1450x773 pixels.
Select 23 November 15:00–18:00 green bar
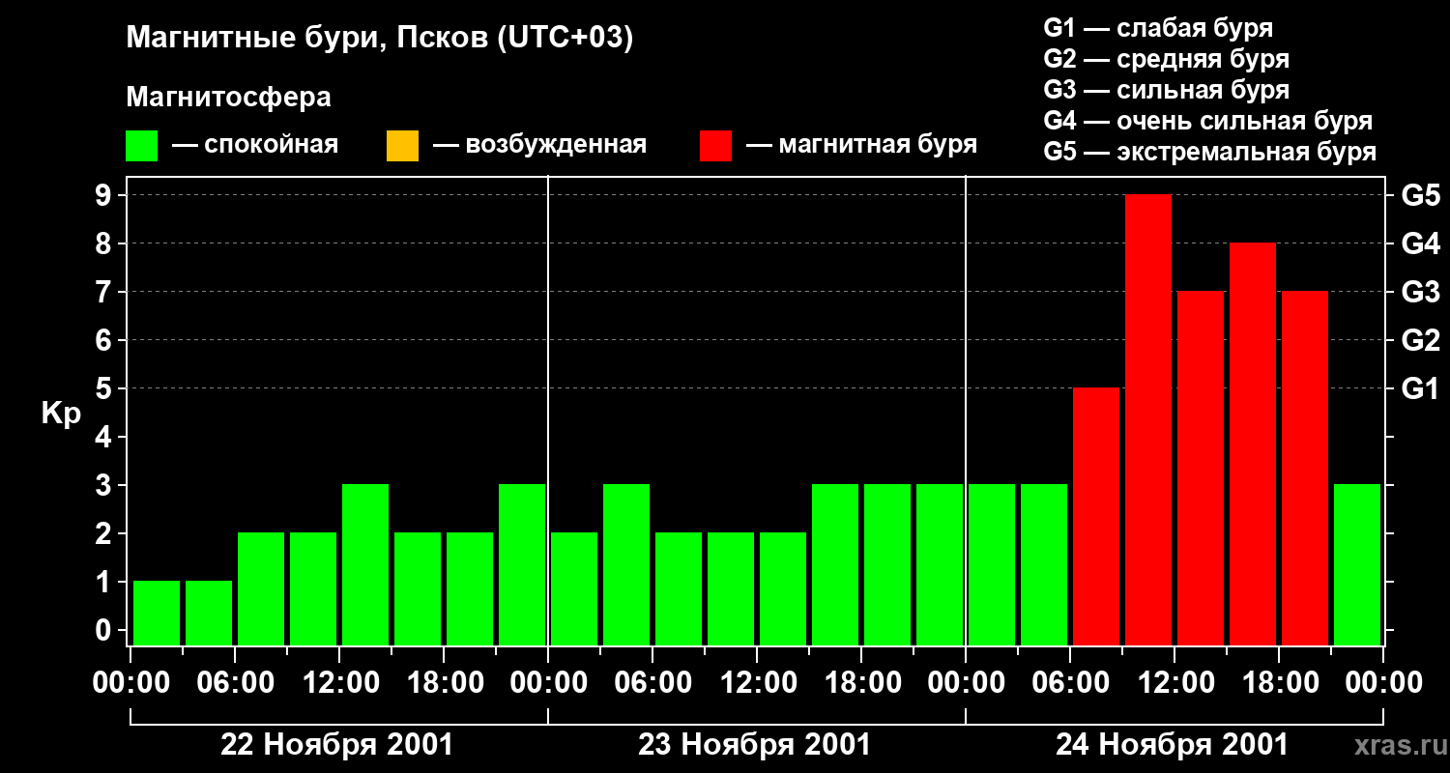(835, 564)
